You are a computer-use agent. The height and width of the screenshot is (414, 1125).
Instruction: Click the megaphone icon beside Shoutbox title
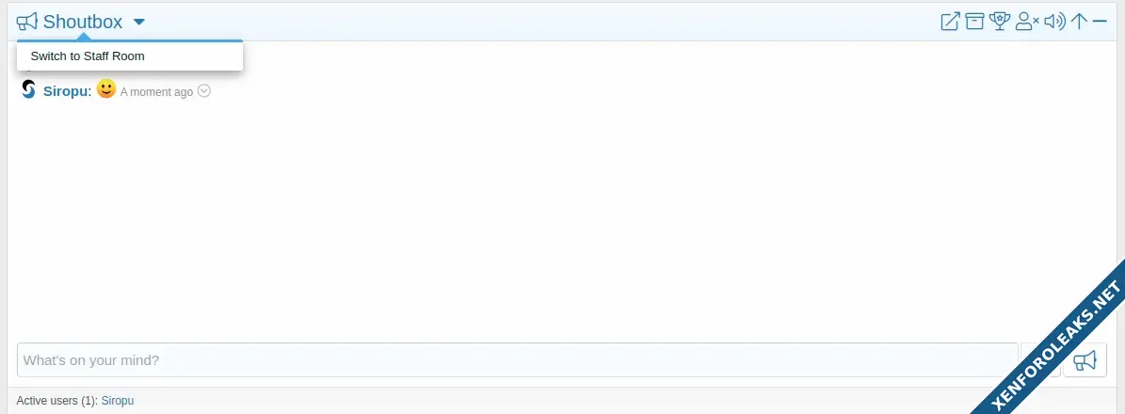point(26,23)
